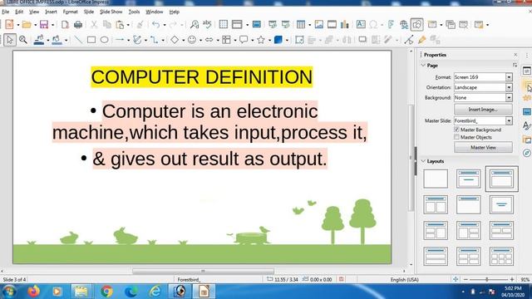The image size is (532, 299).
Task: Choose the Select arrow tool
Action: coord(9,40)
